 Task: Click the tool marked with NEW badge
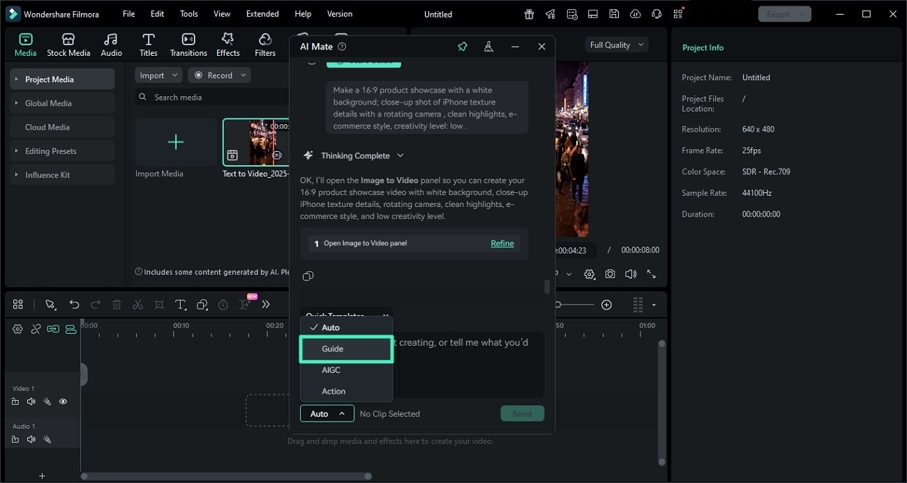pyautogui.click(x=246, y=303)
